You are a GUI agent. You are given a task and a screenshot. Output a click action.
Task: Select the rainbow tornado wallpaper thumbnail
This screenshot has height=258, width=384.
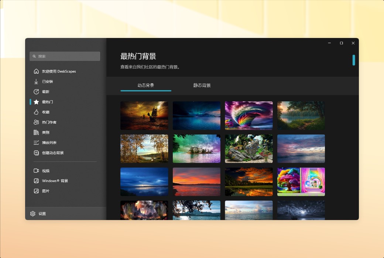(248, 115)
